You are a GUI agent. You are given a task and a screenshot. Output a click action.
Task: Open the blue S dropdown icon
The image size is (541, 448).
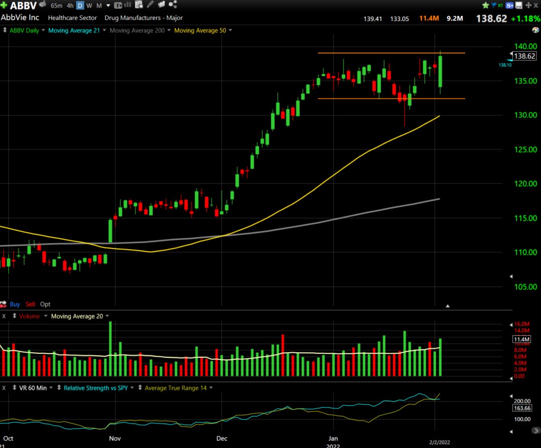[x=509, y=6]
